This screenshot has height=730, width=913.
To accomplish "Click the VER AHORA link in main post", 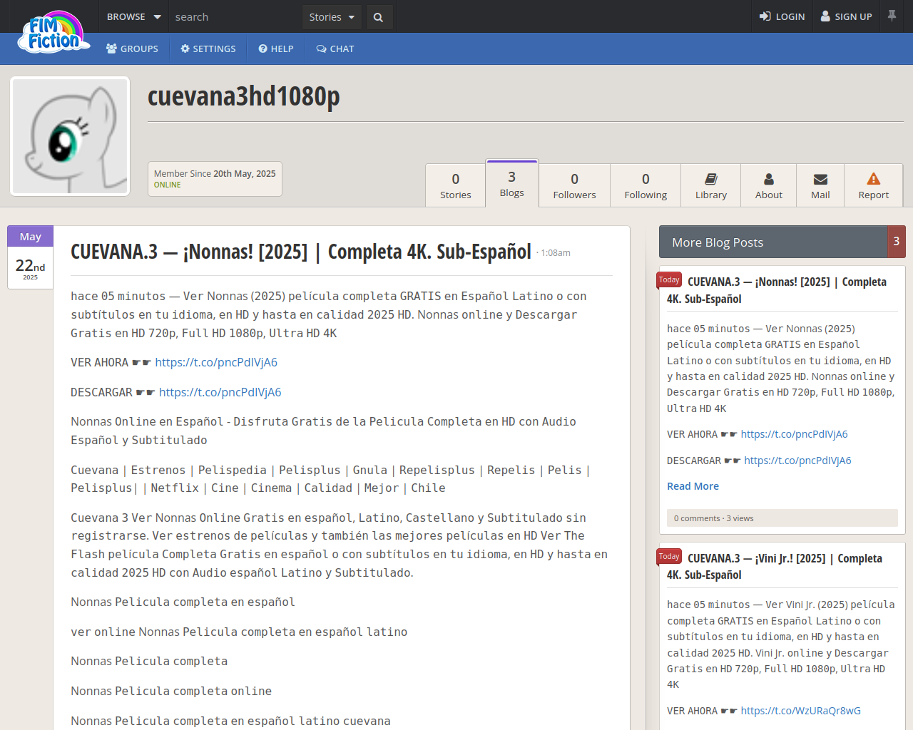I will (x=216, y=362).
